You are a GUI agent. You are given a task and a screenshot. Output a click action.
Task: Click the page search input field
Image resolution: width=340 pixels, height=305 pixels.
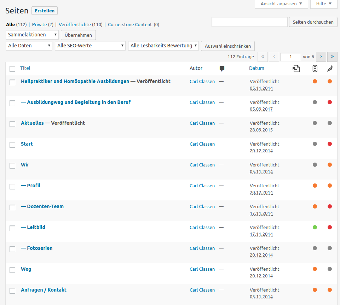[249, 22]
